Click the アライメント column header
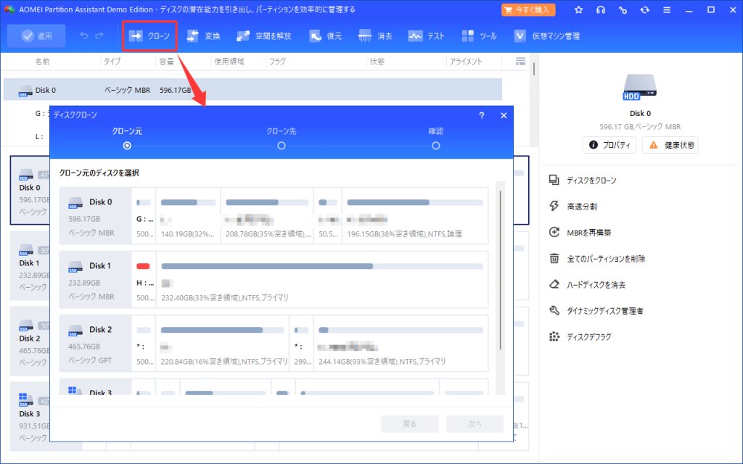 click(466, 62)
